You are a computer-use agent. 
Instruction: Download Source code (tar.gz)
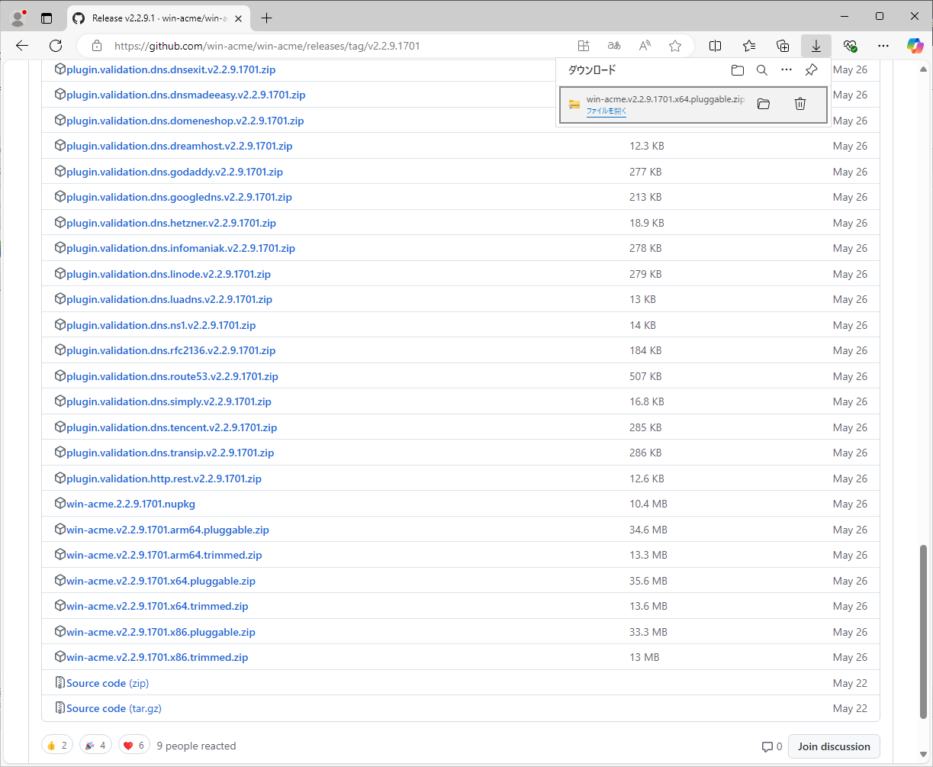pyautogui.click(x=114, y=708)
